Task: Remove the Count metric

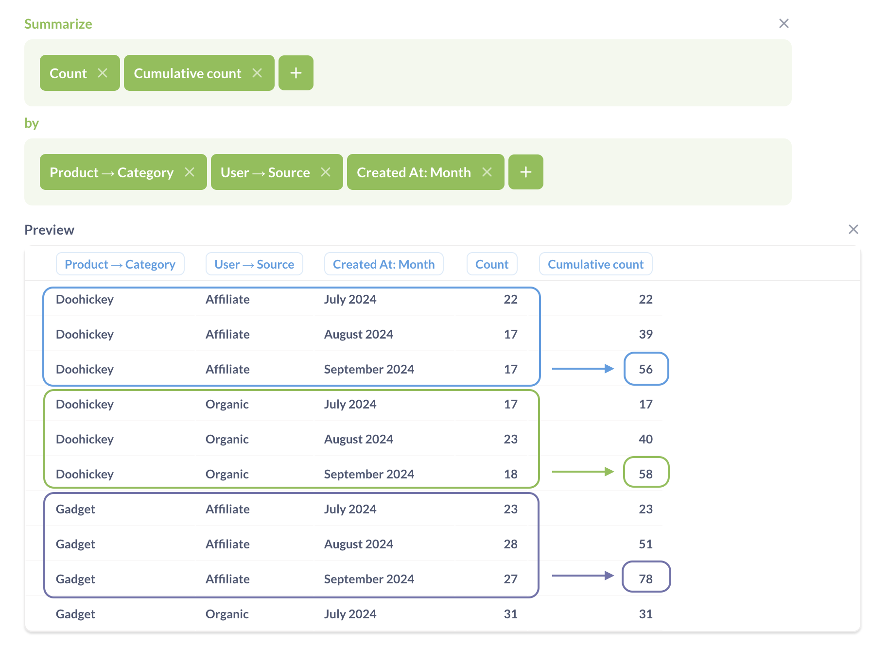Action: [x=104, y=73]
